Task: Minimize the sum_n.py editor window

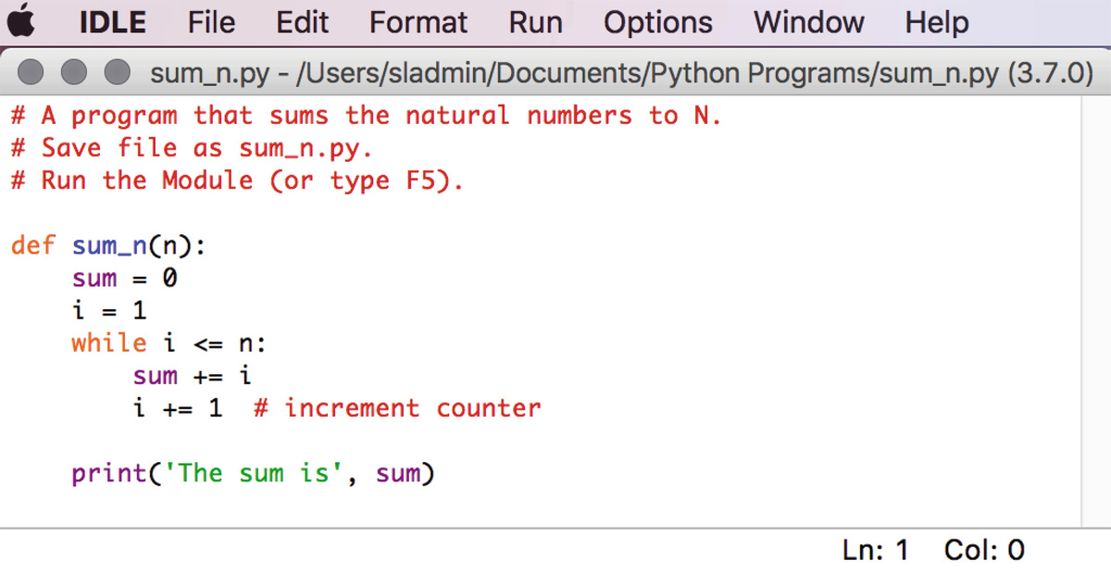Action: click(x=73, y=72)
